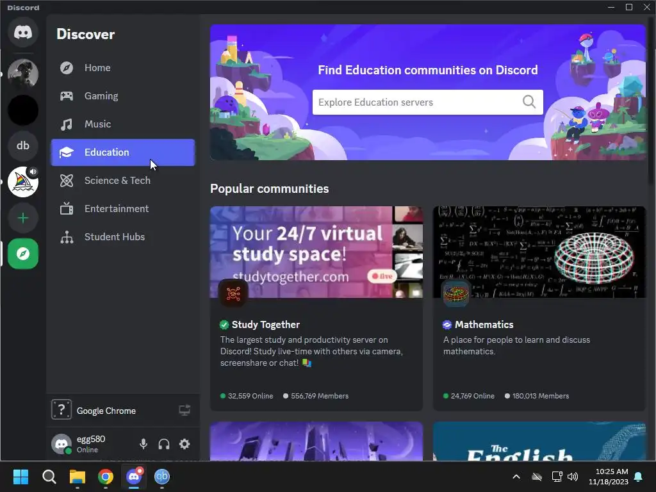The height and width of the screenshot is (492, 656).
Task: Open the purple city banner community card
Action: (316, 441)
